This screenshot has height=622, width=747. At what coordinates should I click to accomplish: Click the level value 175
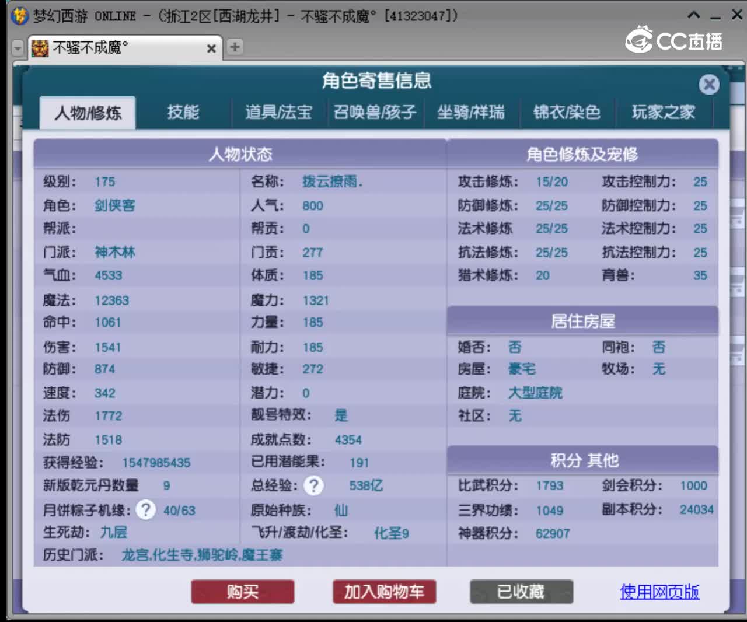[x=105, y=182]
